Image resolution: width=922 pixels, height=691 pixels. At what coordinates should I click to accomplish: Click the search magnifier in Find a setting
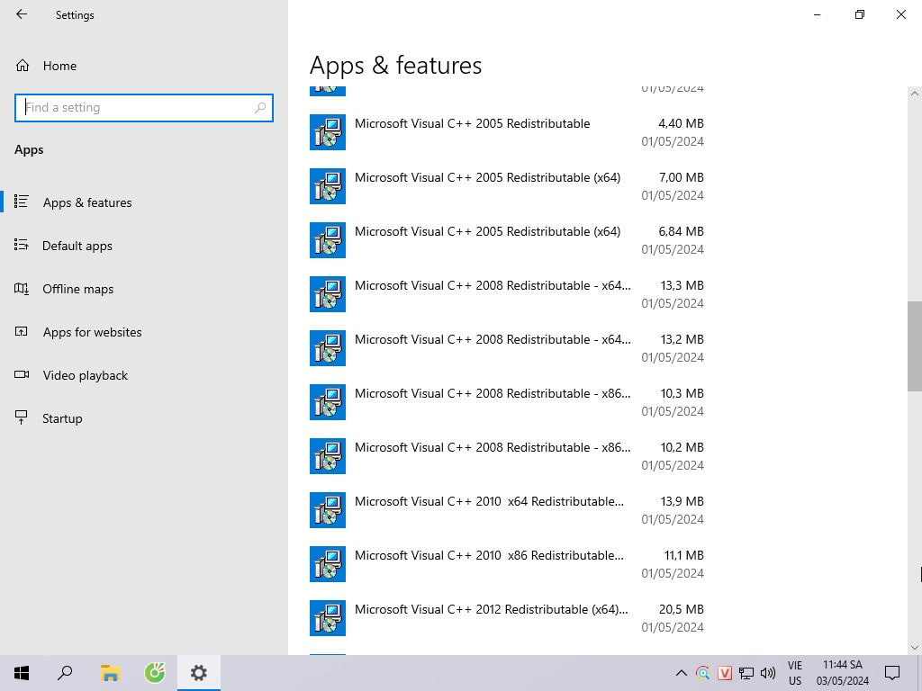[x=260, y=107]
